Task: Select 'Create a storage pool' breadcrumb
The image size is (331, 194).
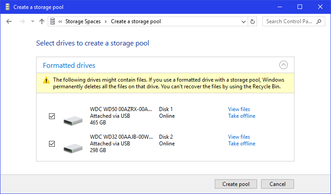Action: 136,21
